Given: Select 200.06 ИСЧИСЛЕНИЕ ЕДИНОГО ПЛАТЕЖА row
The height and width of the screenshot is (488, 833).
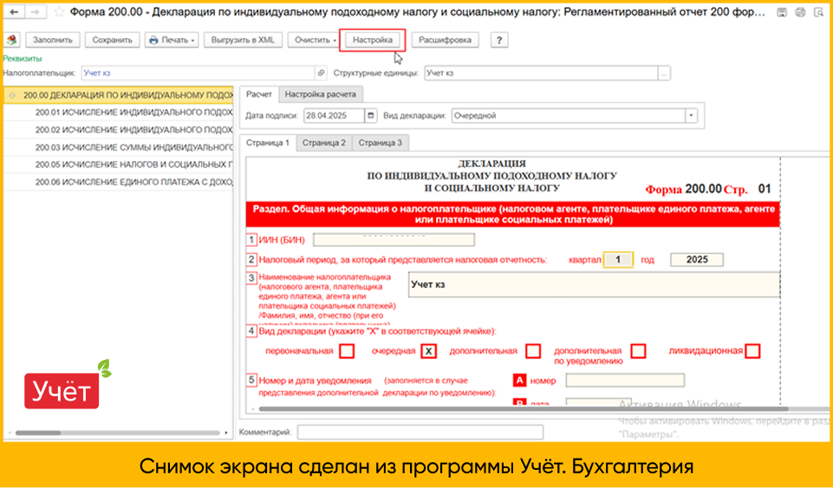Looking at the screenshot, I should click(119, 182).
